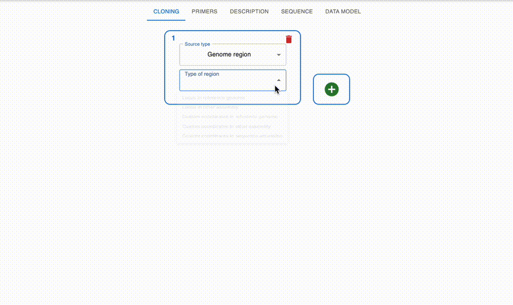
Task: Go to the DESCRIPTION tab
Action: 249,11
